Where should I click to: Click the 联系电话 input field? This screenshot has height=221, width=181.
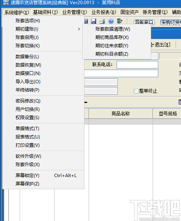[137, 65]
